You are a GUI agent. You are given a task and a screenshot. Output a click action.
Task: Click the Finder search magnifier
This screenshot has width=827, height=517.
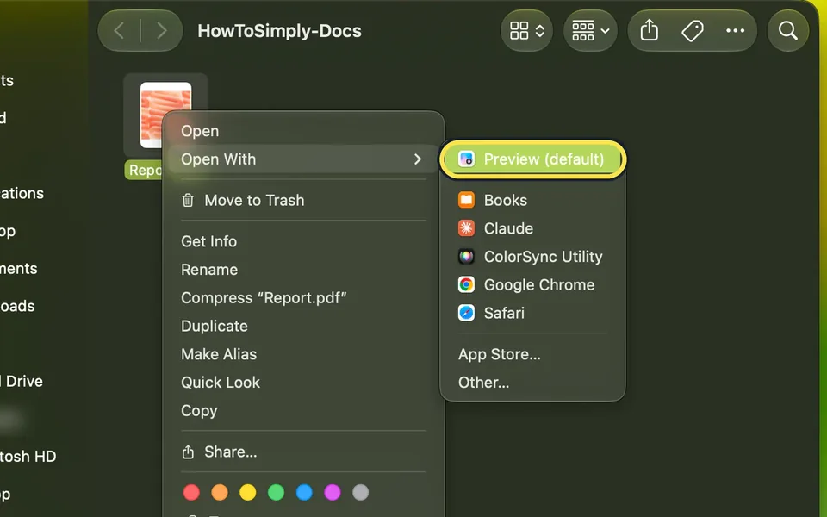tap(788, 31)
